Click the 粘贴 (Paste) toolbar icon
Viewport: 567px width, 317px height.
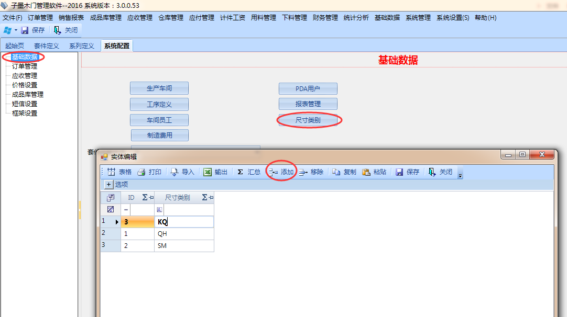366,172
